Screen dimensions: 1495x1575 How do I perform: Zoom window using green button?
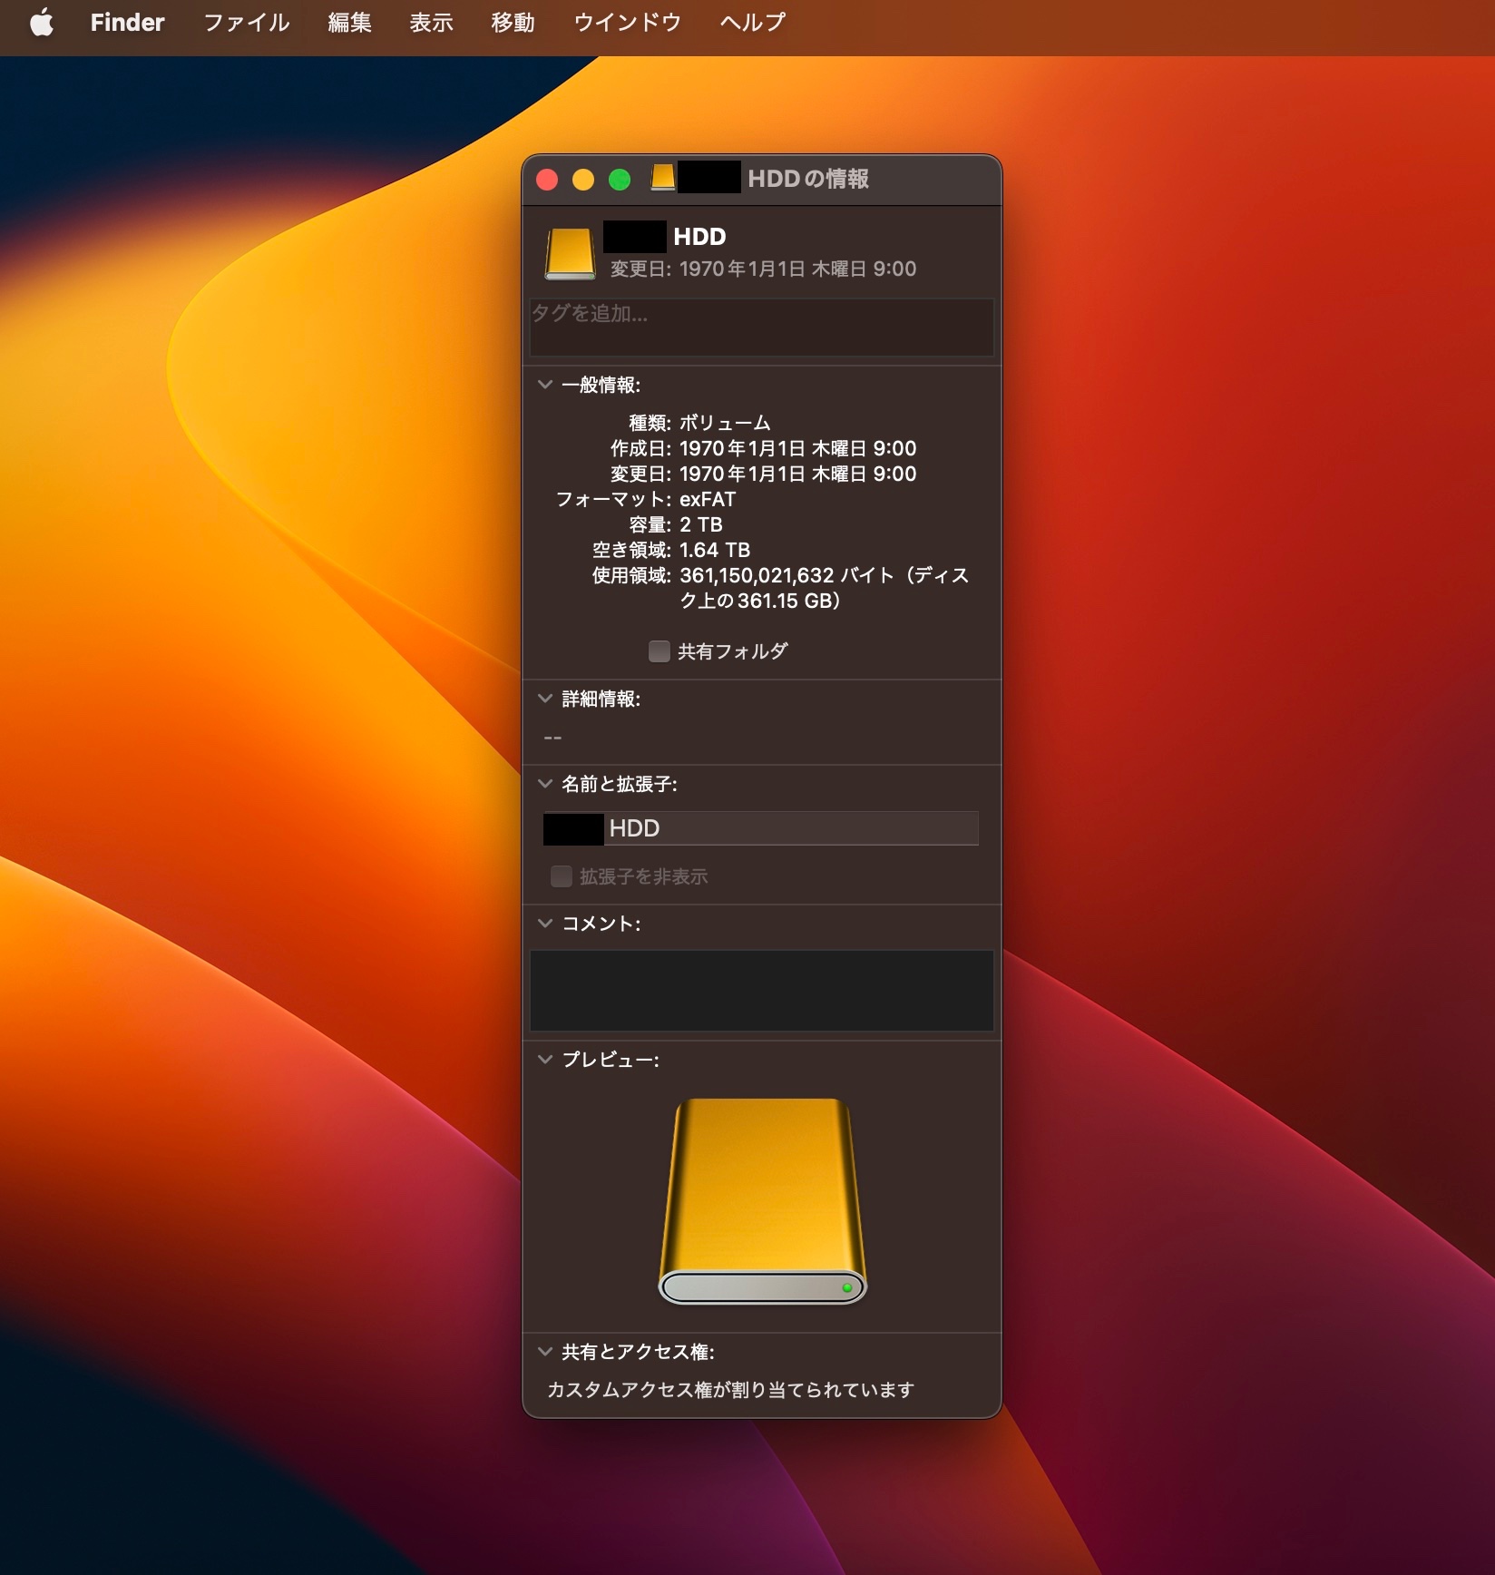point(620,180)
